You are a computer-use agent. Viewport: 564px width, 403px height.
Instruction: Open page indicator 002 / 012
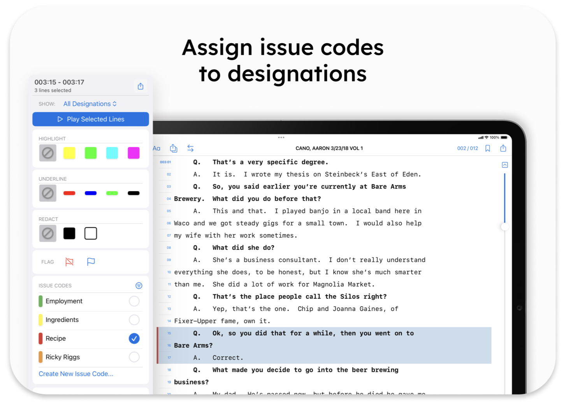point(467,148)
